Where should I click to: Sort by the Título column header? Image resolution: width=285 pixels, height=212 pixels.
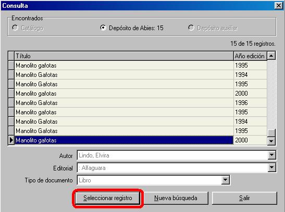(124, 56)
